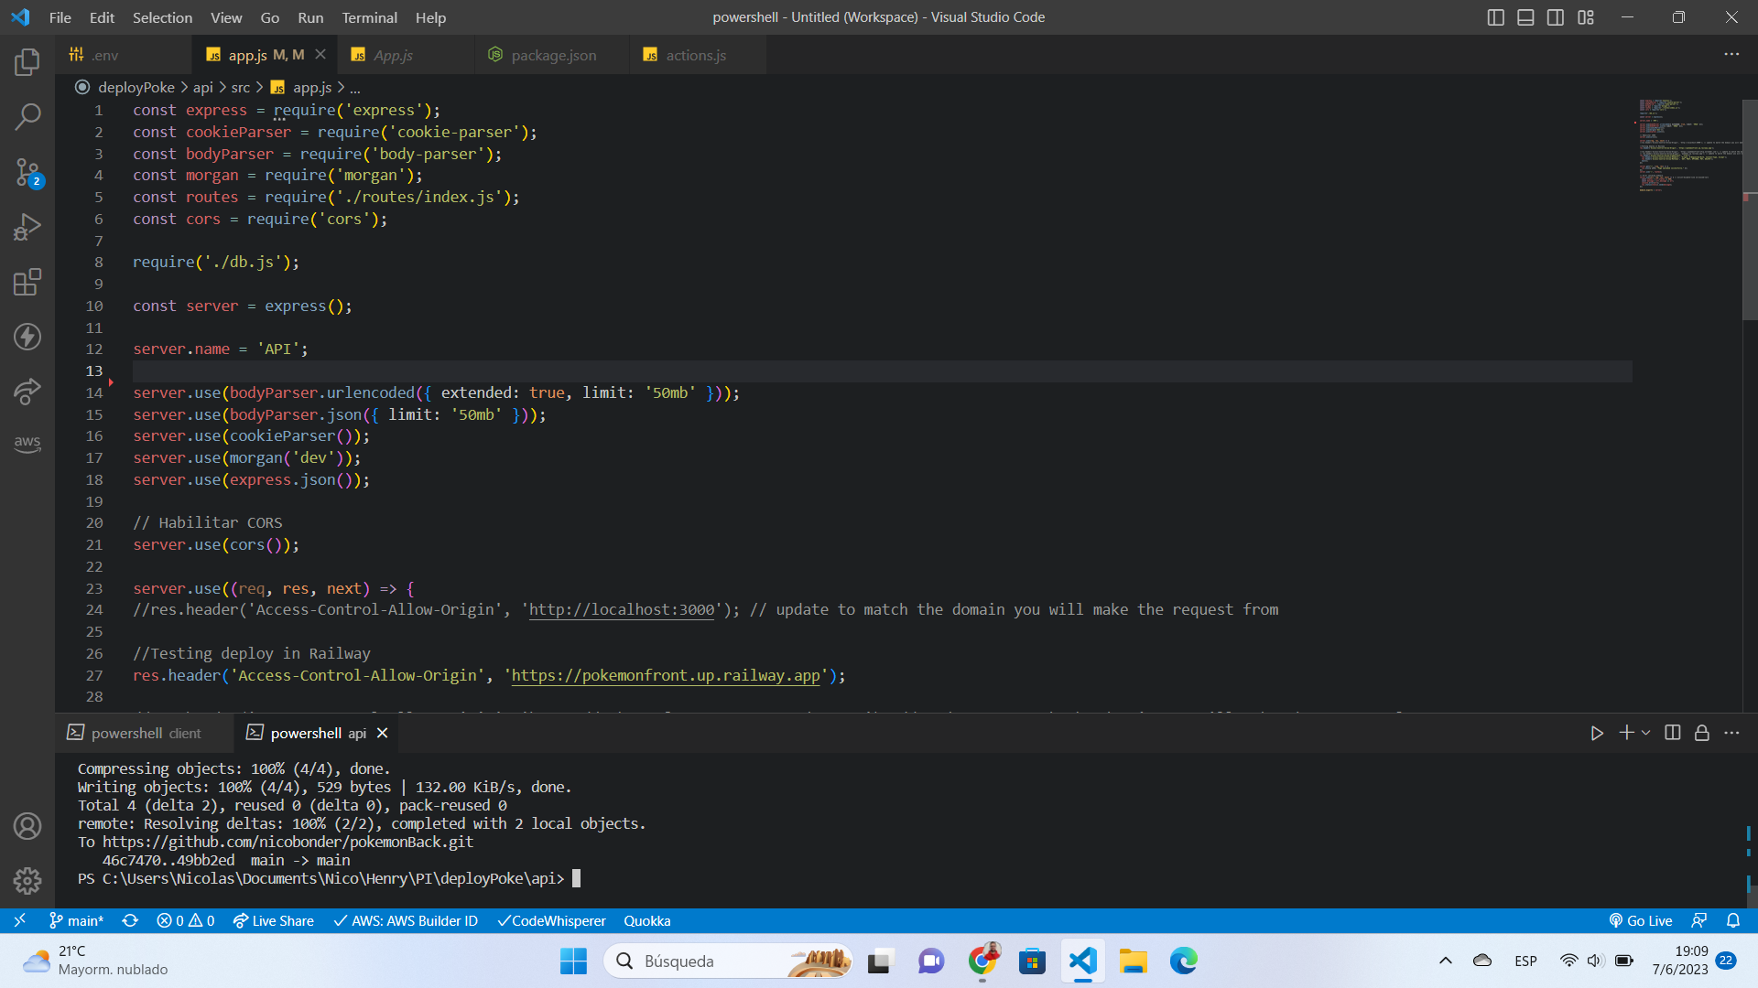Screen dimensions: 1758x988
Task: Open the Terminal menu
Action: pyautogui.click(x=370, y=17)
